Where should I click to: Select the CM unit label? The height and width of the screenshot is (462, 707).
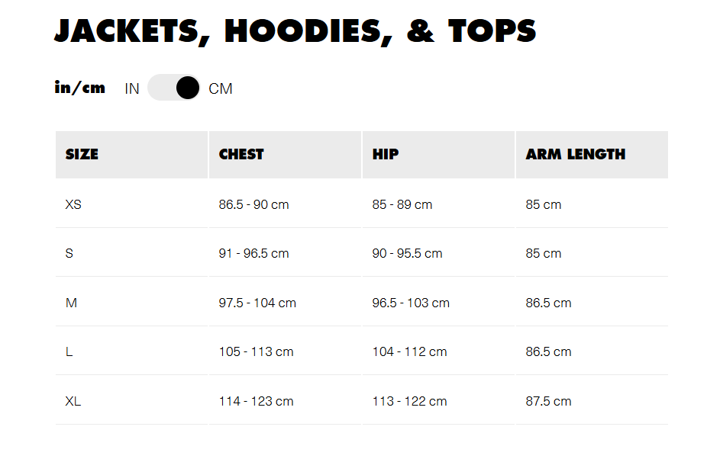click(221, 88)
